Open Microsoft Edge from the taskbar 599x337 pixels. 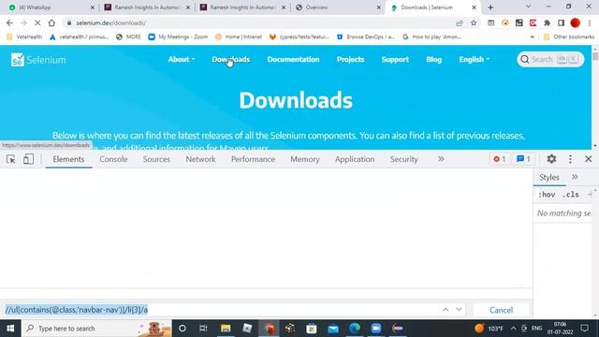[x=355, y=329]
